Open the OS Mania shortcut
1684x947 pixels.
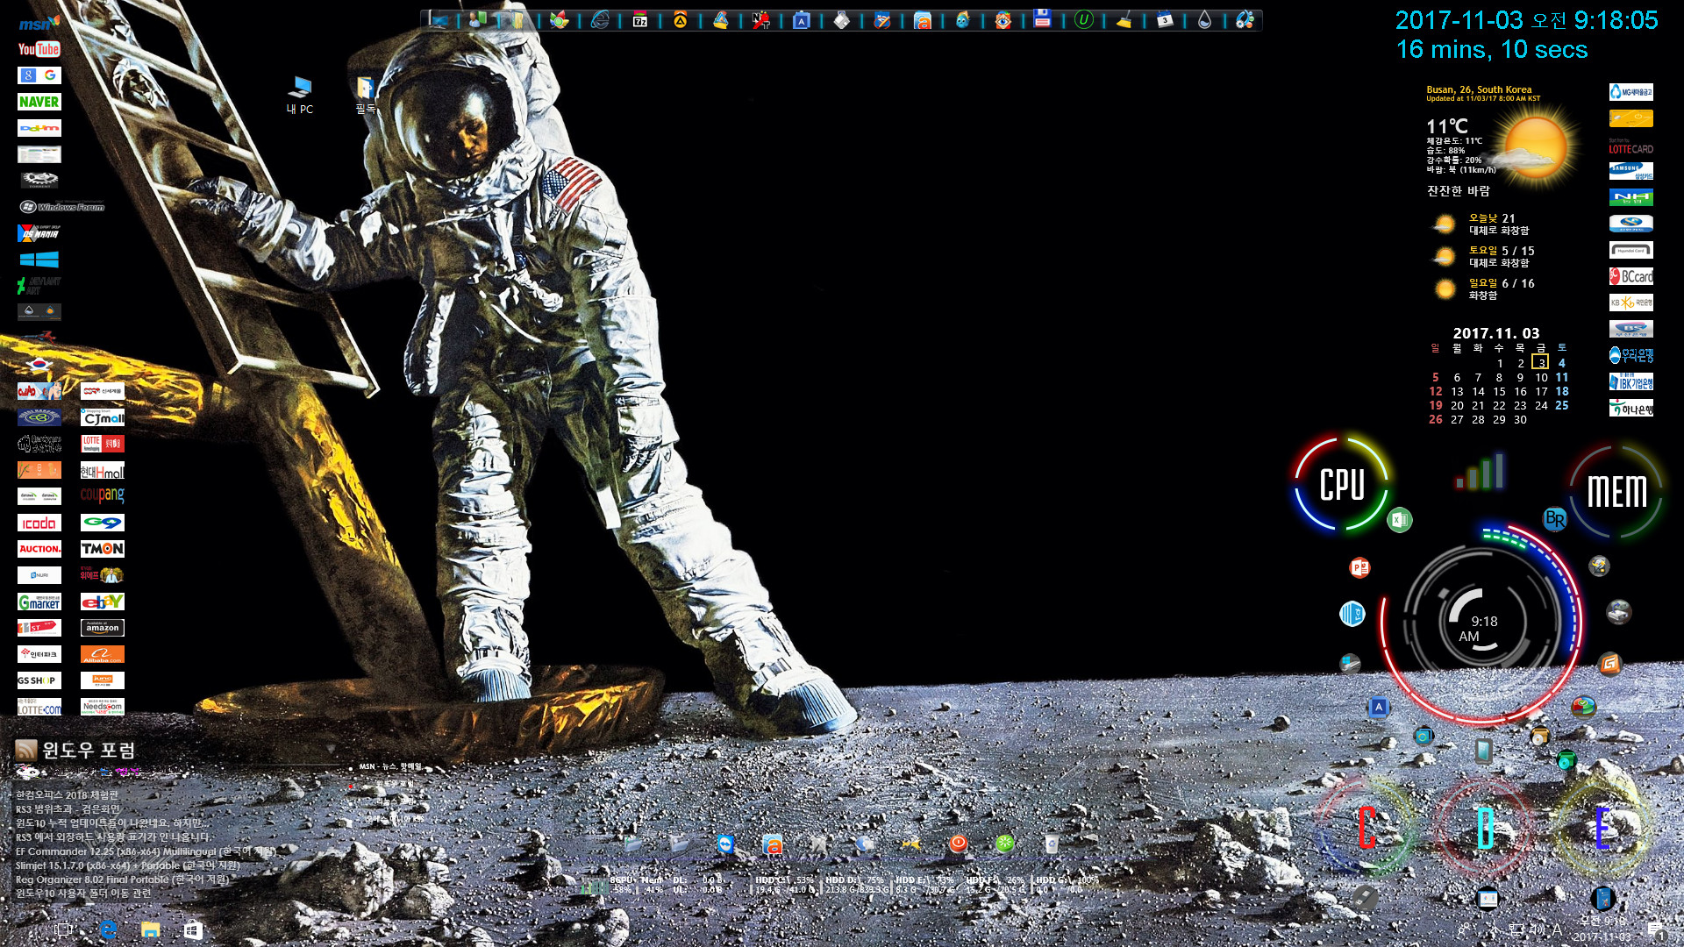(39, 233)
